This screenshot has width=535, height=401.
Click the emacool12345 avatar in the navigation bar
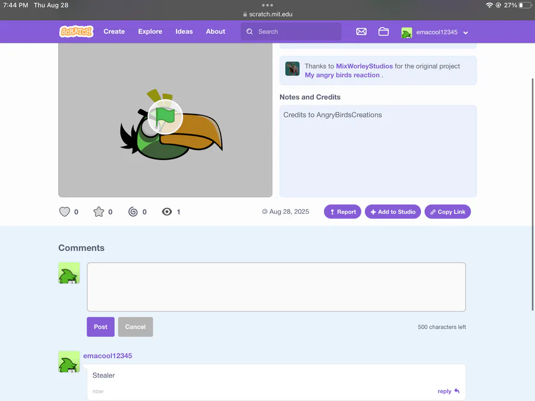(407, 33)
